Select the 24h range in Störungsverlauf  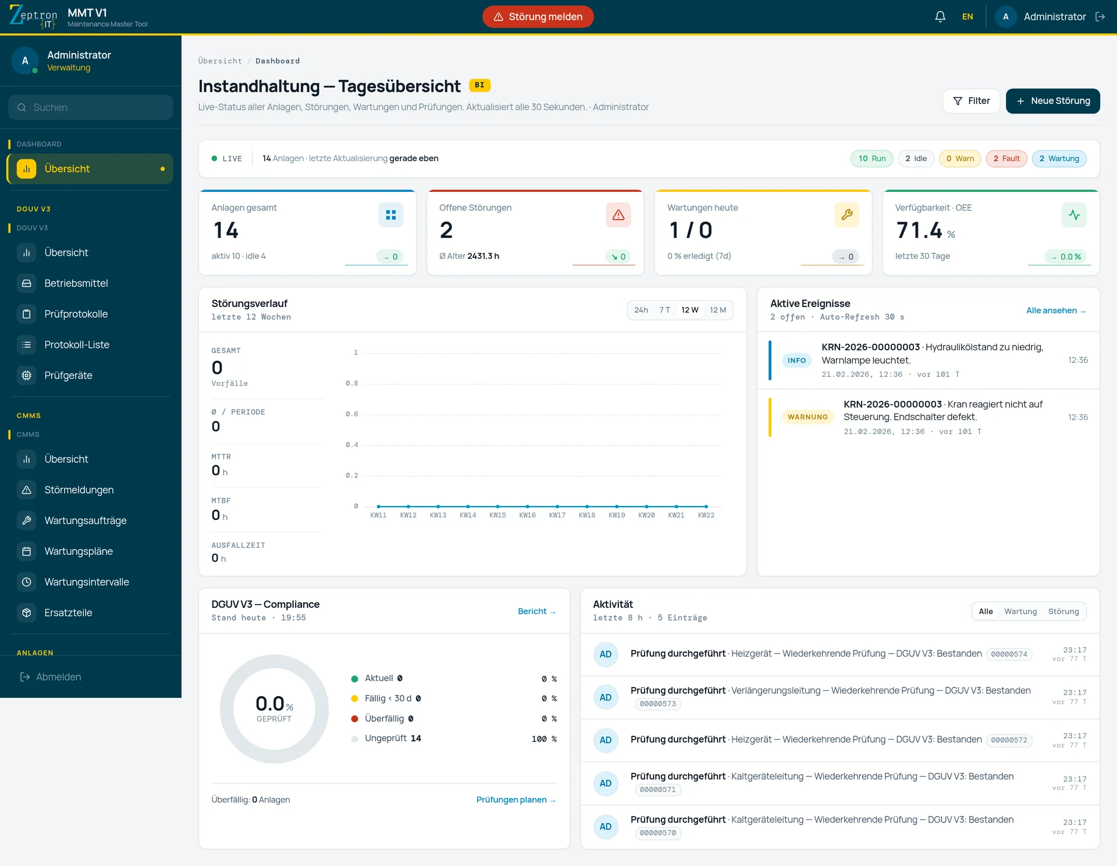tap(641, 310)
